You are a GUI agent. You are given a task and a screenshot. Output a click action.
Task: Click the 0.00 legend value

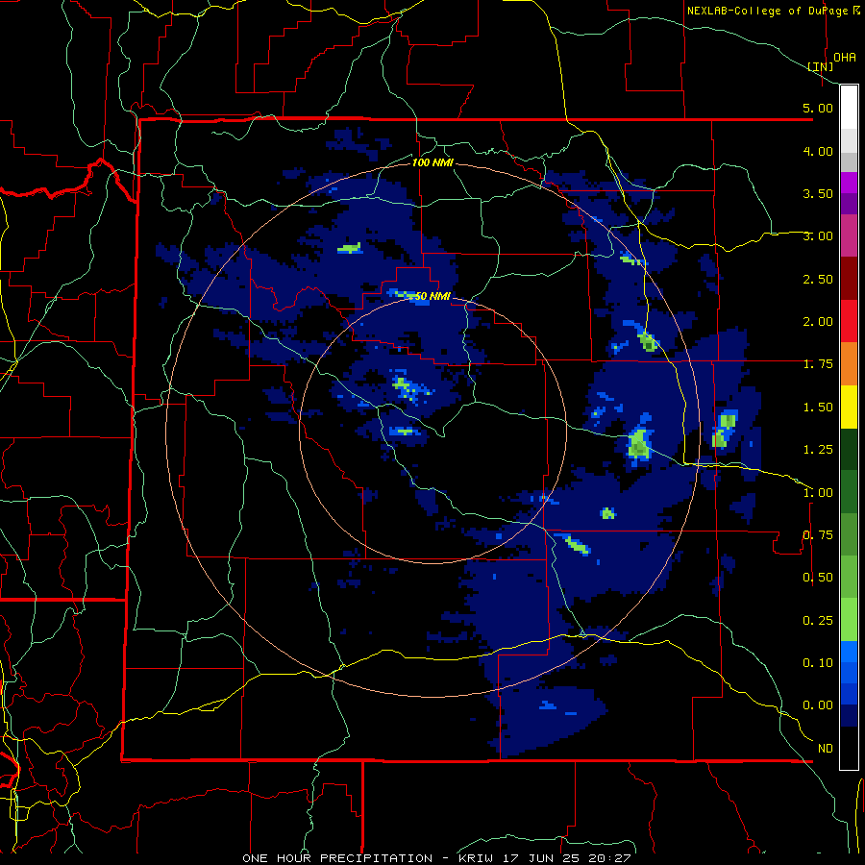coord(818,705)
